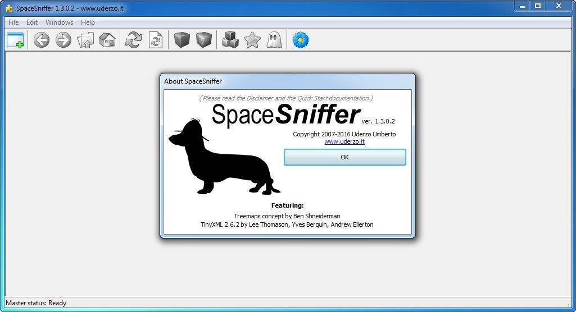Click the second gray cube (more detail) icon

[204, 40]
